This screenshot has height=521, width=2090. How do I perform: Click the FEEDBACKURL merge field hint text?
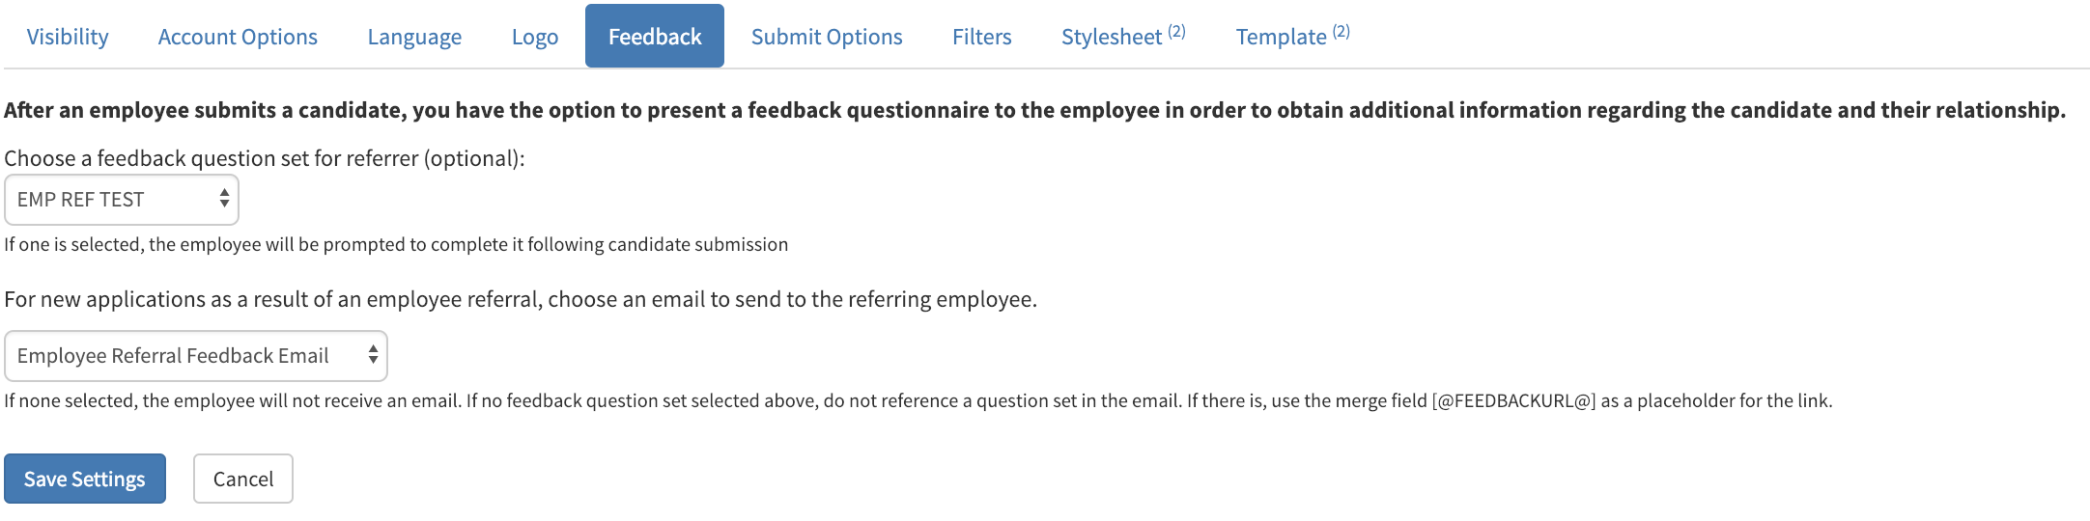pyautogui.click(x=1512, y=400)
